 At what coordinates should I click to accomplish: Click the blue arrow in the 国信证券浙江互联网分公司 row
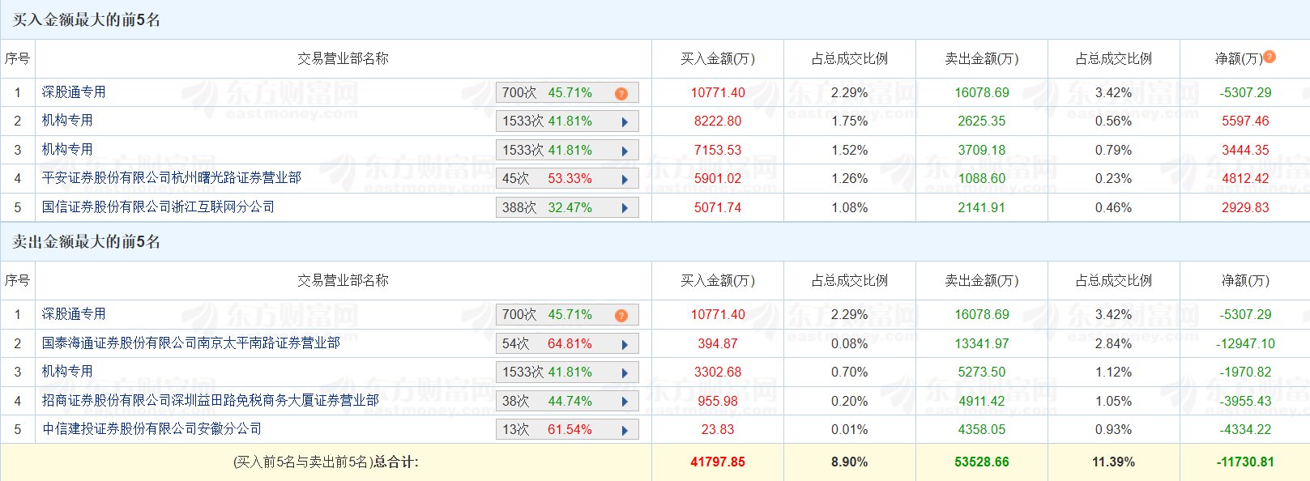(625, 208)
